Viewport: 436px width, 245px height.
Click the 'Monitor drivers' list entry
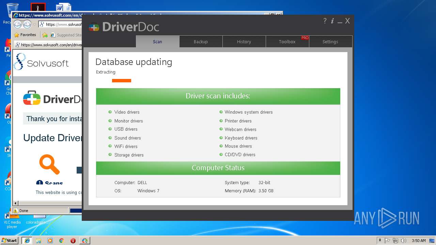[x=128, y=121]
